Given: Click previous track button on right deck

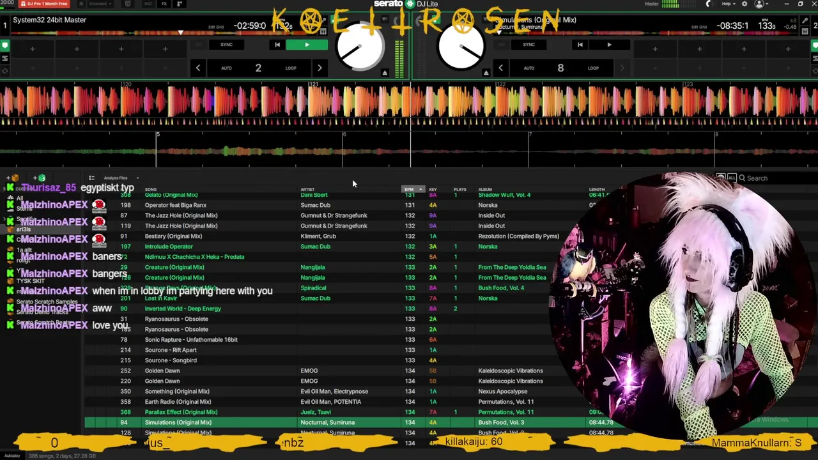Looking at the screenshot, I should pos(580,45).
